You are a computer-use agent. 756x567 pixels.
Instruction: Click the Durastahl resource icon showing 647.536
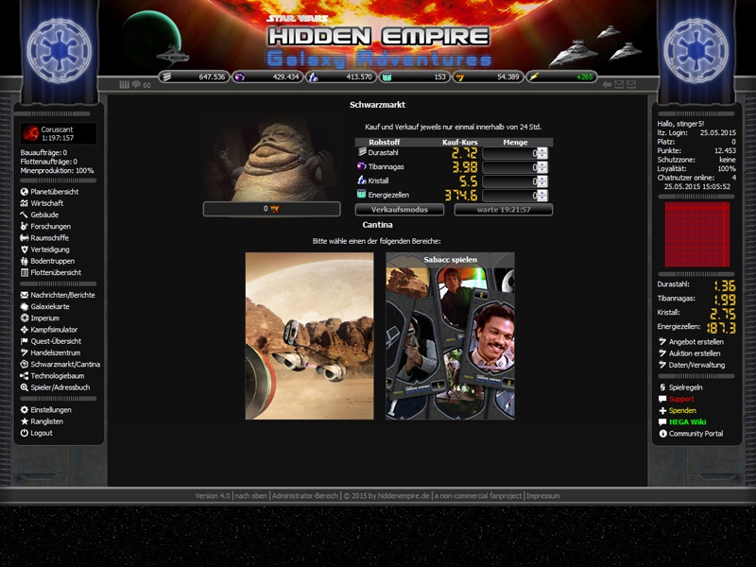pyautogui.click(x=166, y=77)
